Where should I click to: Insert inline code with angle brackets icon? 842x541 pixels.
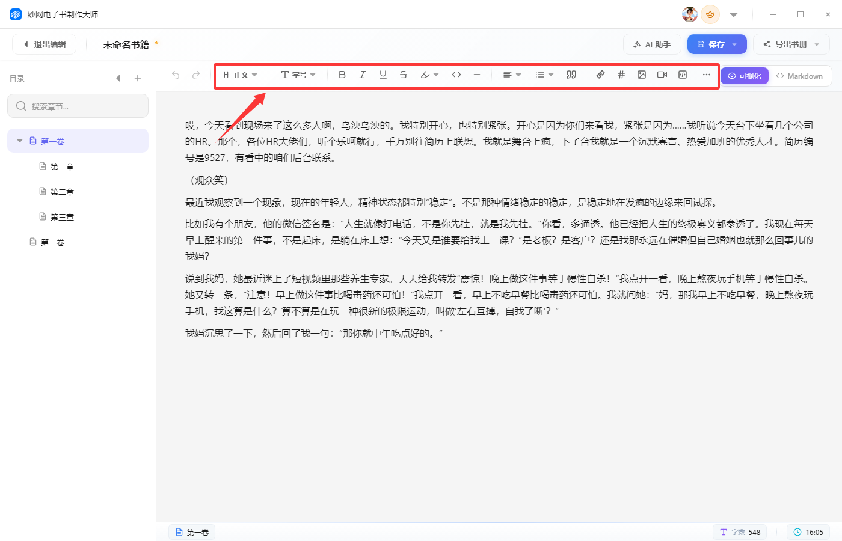[456, 75]
